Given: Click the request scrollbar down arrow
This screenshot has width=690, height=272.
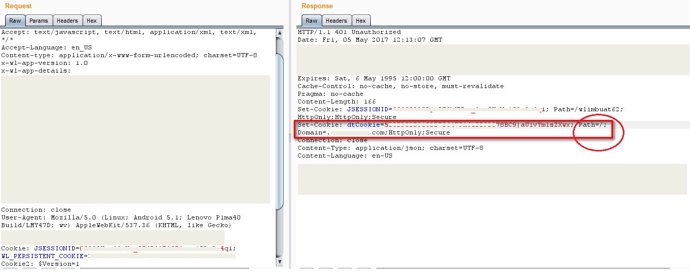Looking at the screenshot, I should pos(280,263).
